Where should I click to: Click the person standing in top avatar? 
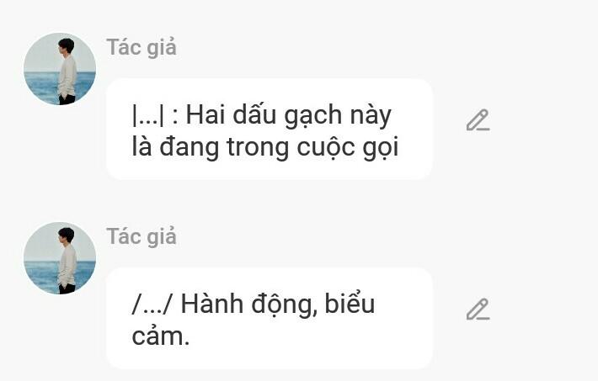tap(67, 71)
